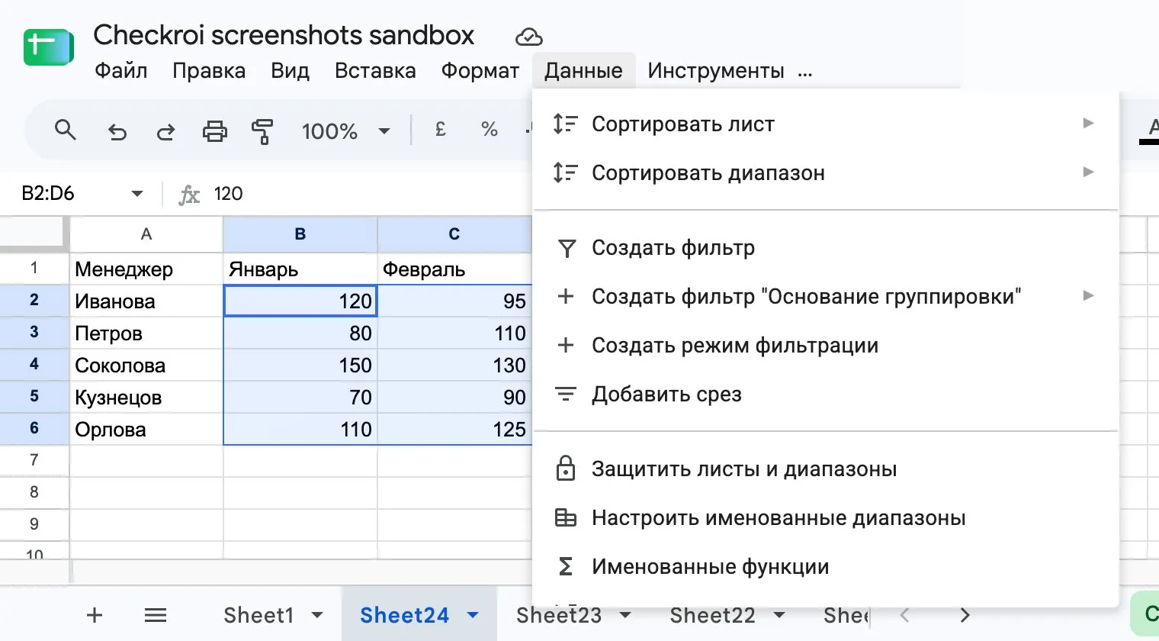Open the search menus magnifier
Viewport: 1159px width, 641px height.
coord(66,130)
